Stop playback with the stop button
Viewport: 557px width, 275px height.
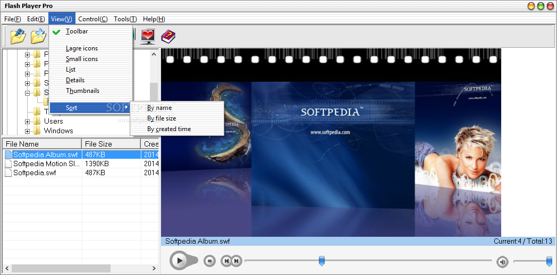coord(209,261)
